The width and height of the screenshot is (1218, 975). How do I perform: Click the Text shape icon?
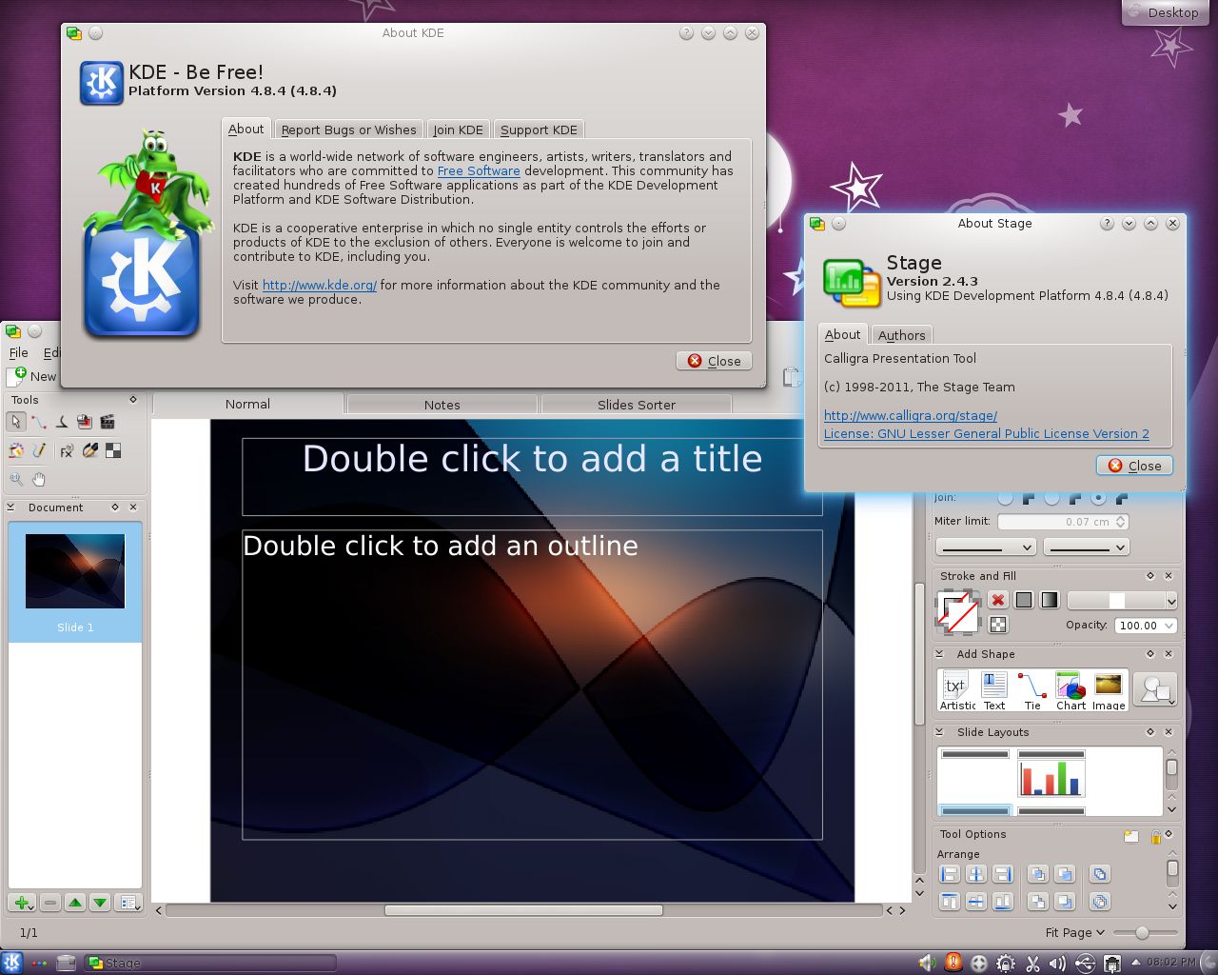click(x=994, y=690)
